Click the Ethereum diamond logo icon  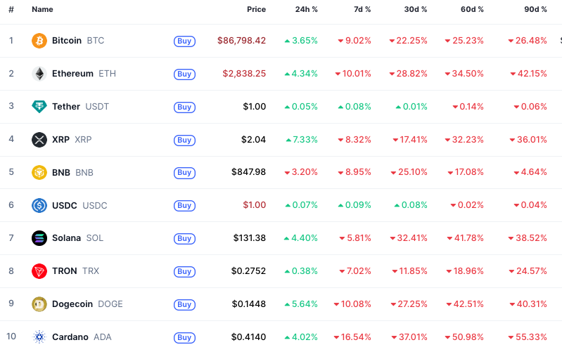(x=39, y=74)
